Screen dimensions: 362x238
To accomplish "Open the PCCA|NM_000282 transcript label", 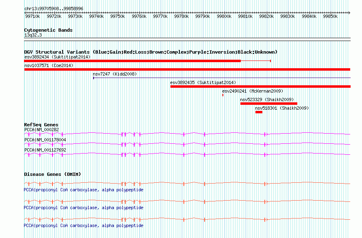I will [41, 130].
